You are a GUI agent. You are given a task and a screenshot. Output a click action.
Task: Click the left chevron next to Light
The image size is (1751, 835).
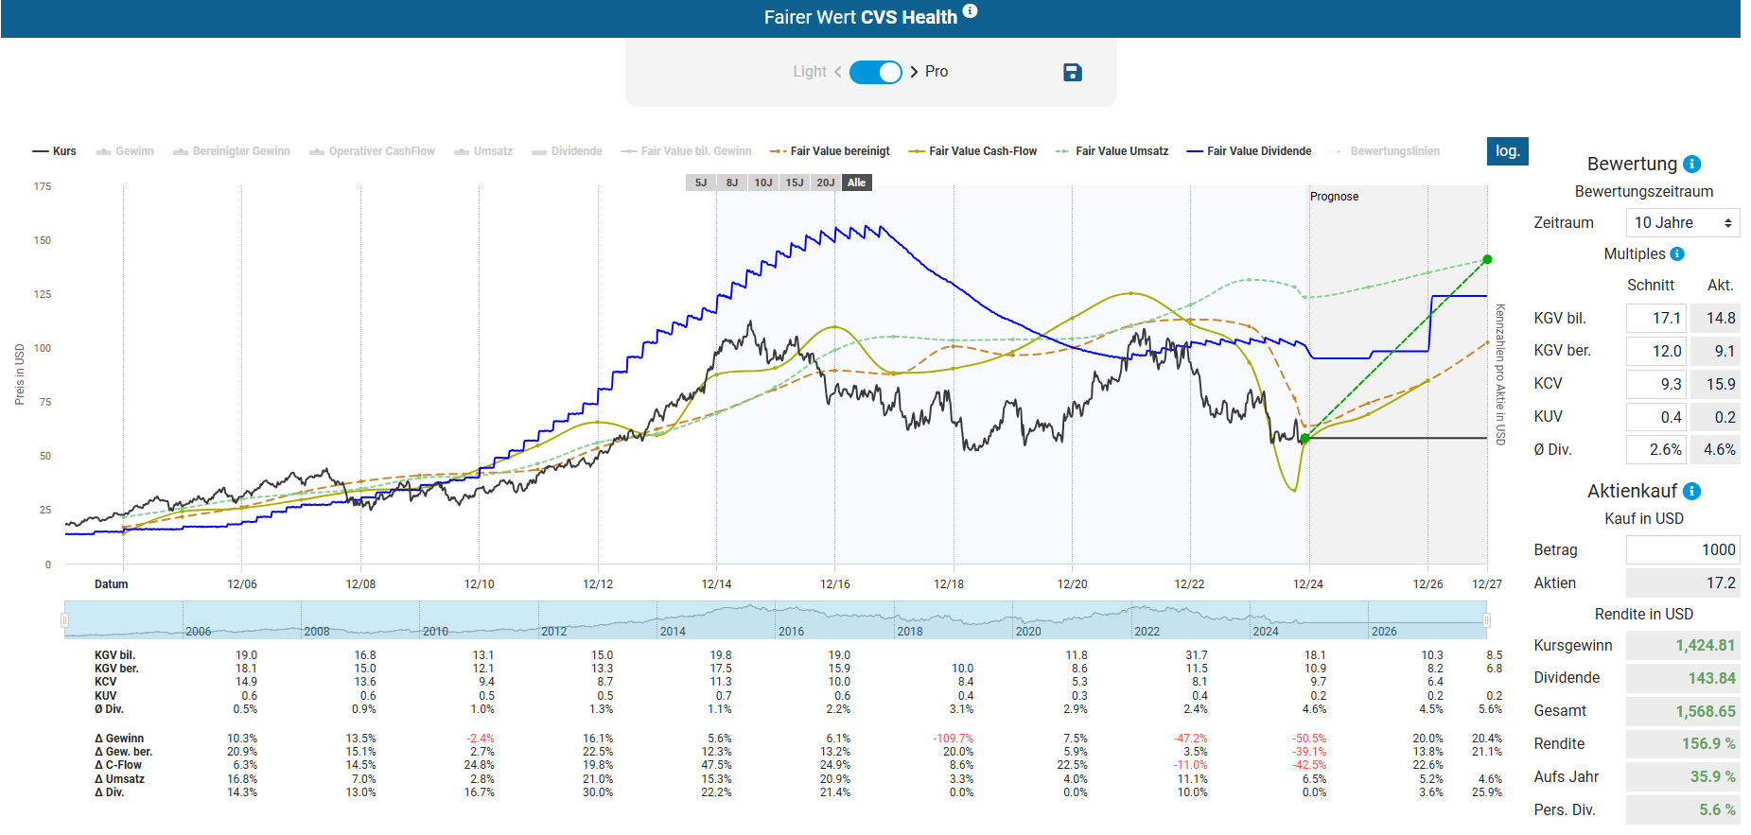838,72
